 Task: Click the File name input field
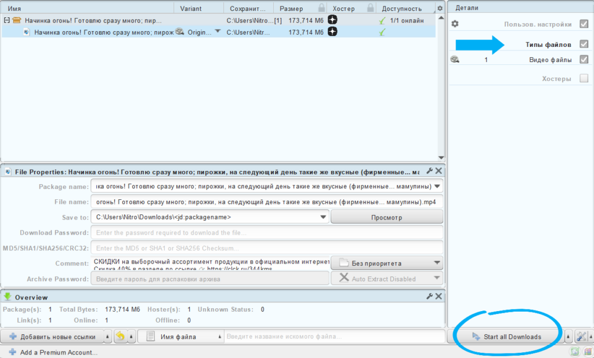267,202
